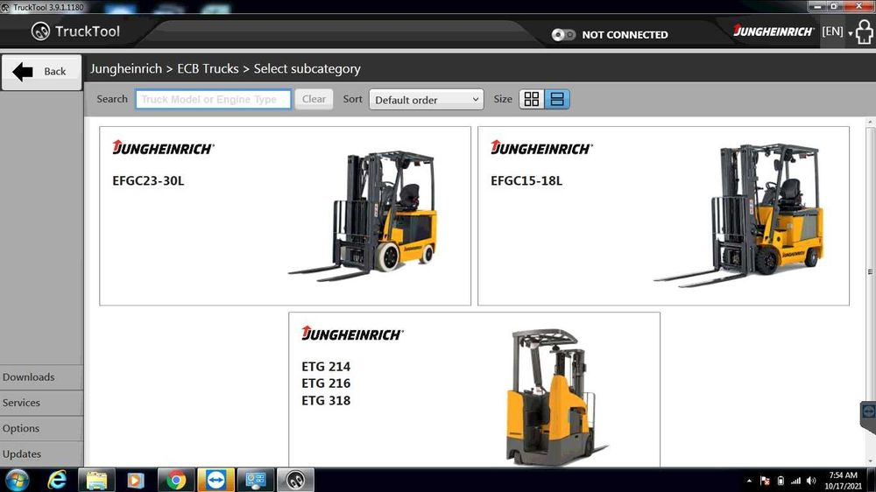Select the ETG 318 model text
Screen dimensions: 876x492
coord(326,400)
